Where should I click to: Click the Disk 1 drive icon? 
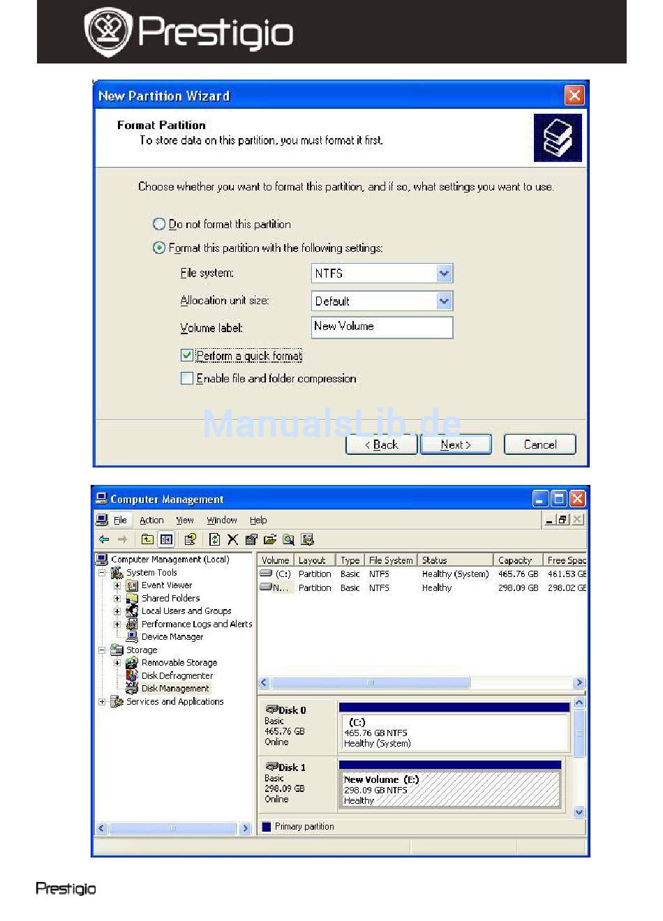click(271, 767)
